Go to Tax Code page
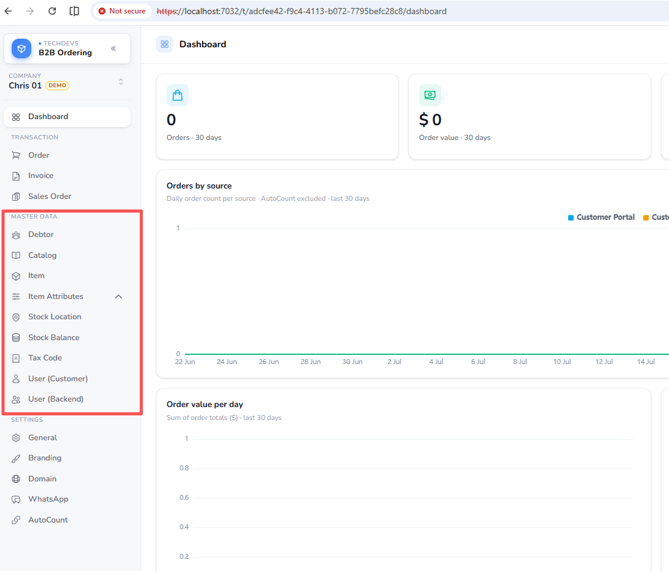The height and width of the screenshot is (571, 669). (x=68, y=358)
